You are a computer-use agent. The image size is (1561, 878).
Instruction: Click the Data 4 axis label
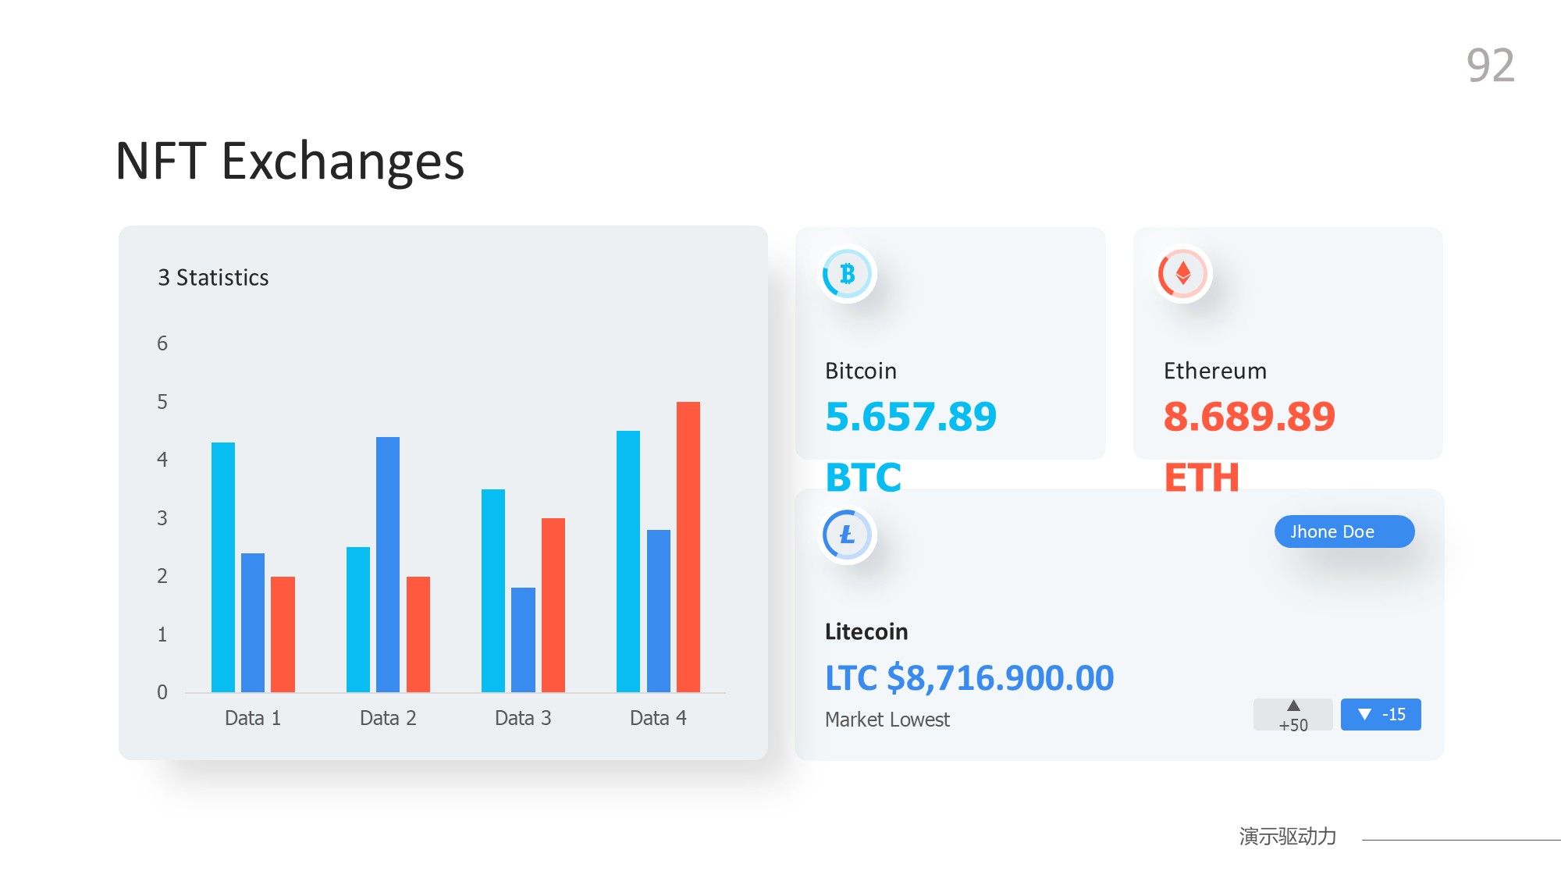658,718
